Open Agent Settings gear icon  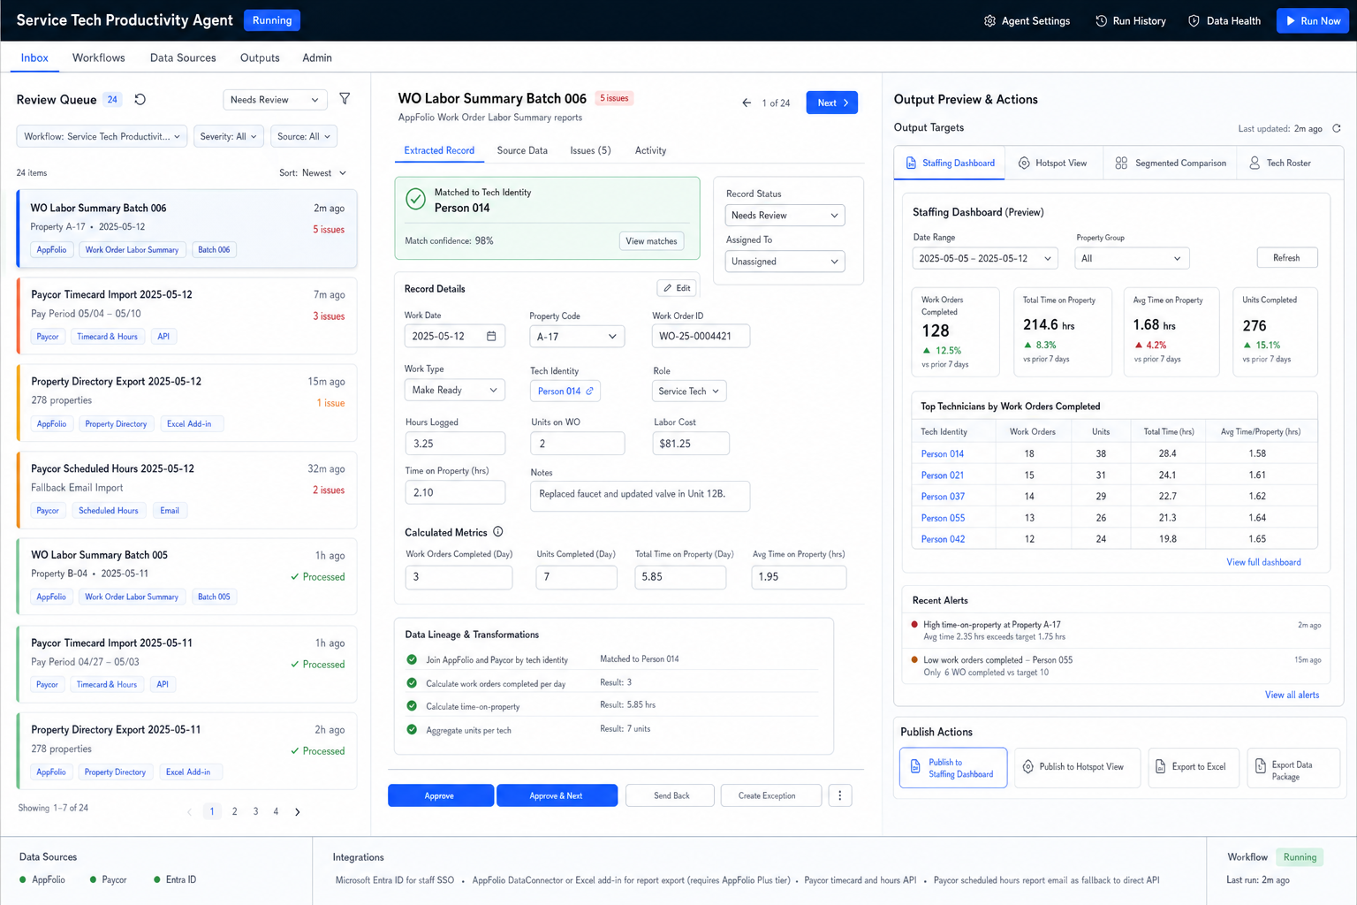989,21
